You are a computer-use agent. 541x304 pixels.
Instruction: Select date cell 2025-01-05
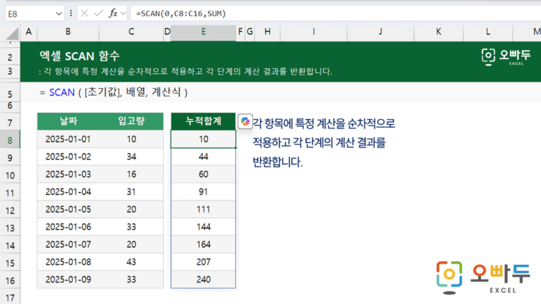pyautogui.click(x=68, y=209)
